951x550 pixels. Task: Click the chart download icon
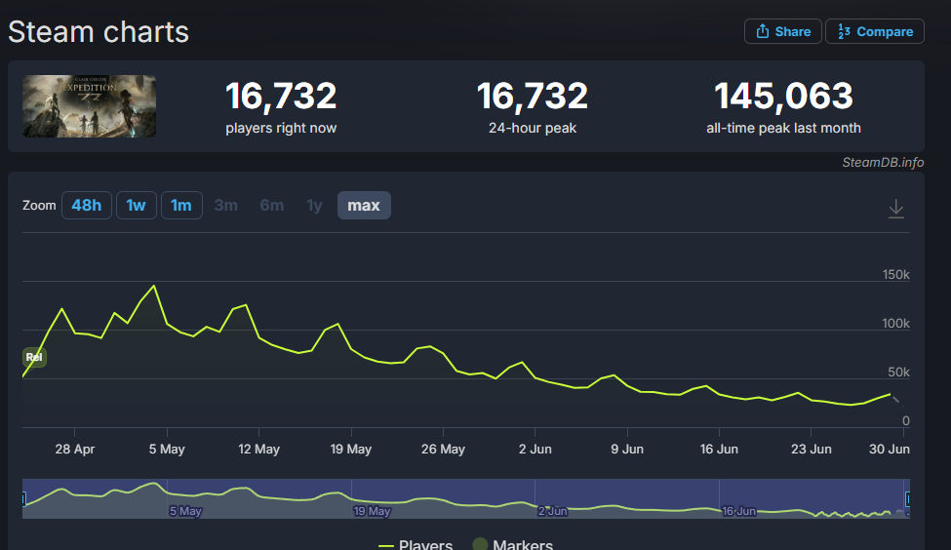click(x=895, y=209)
